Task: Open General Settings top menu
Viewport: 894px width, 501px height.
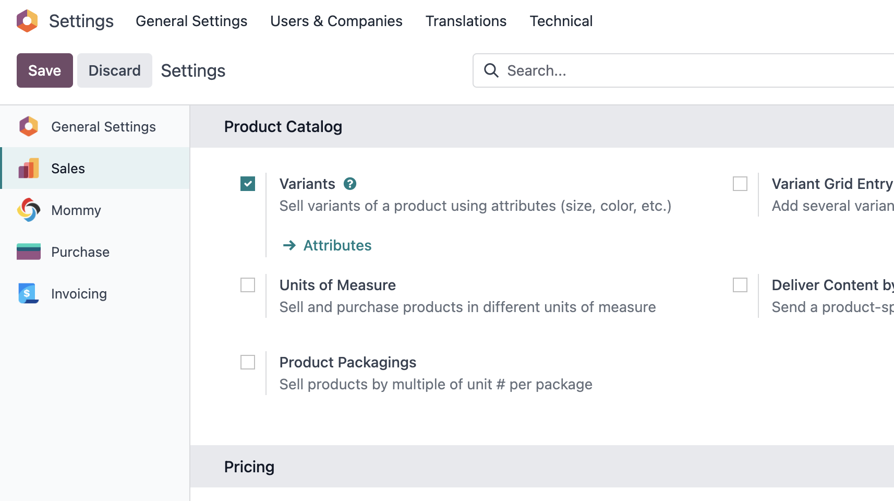Action: [x=191, y=21]
